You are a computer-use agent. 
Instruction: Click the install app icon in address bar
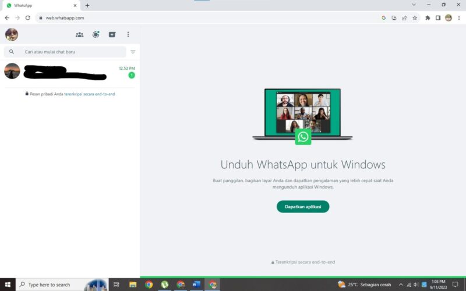(x=394, y=18)
